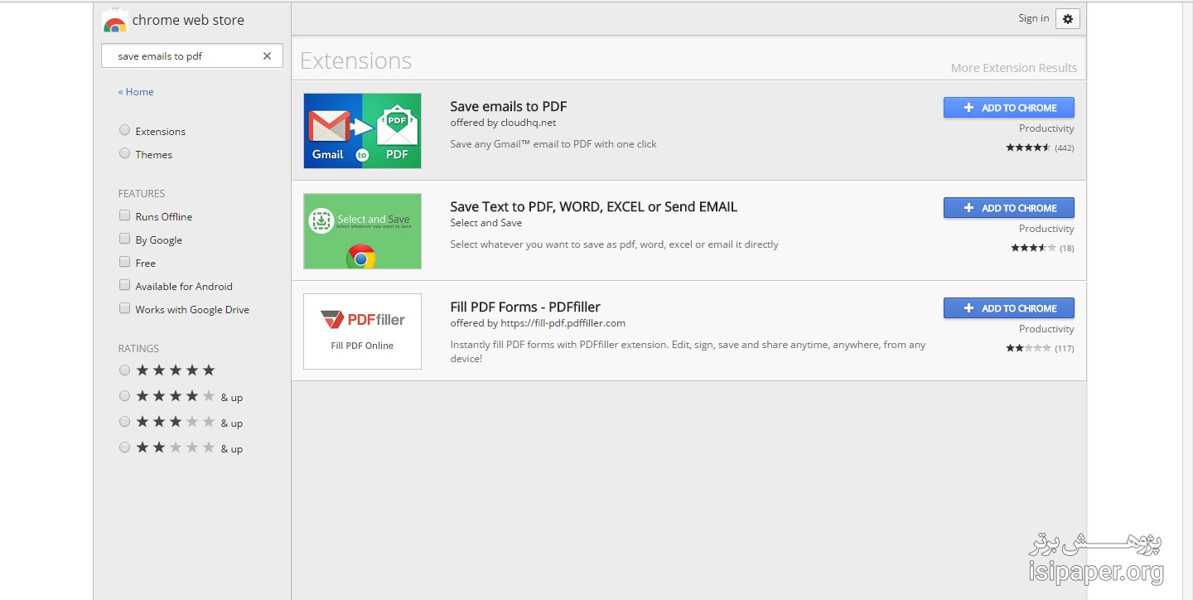This screenshot has height=600, width=1193.
Task: Click Productivity category under Save Text to PDF
Action: coord(1046,229)
